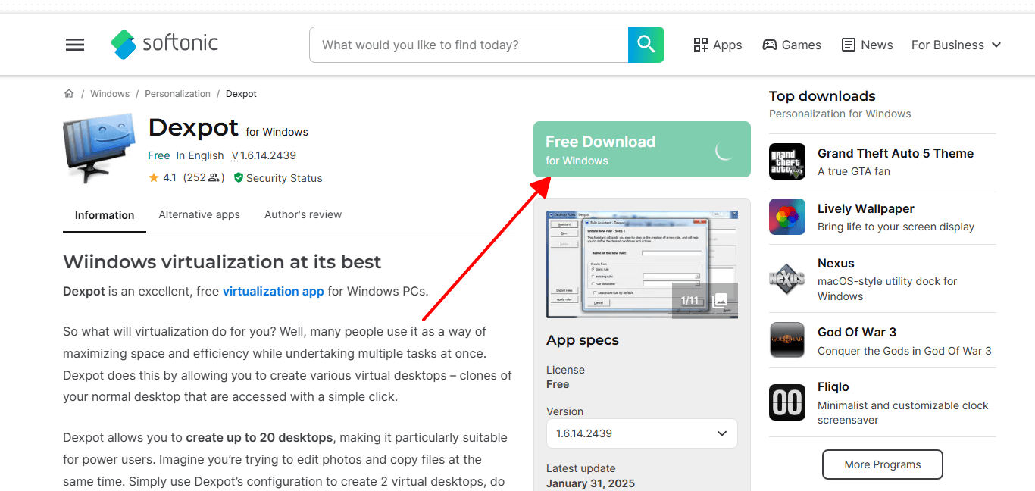The width and height of the screenshot is (1035, 491).
Task: Click the home breadcrumb icon
Action: (x=69, y=94)
